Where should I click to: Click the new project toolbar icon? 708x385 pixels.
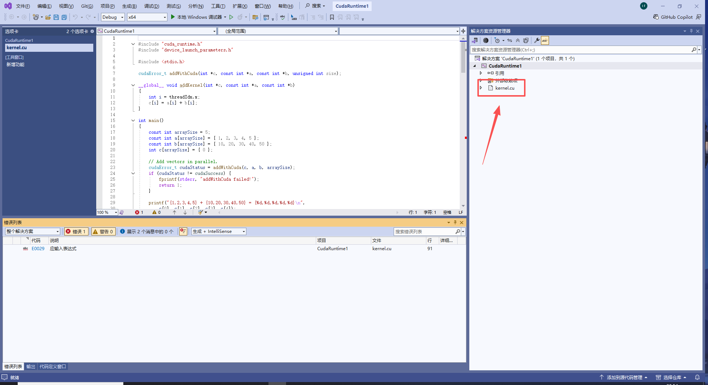(36, 17)
